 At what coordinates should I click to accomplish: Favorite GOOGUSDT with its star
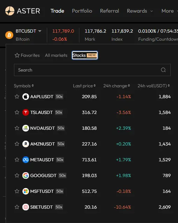tap(17, 175)
